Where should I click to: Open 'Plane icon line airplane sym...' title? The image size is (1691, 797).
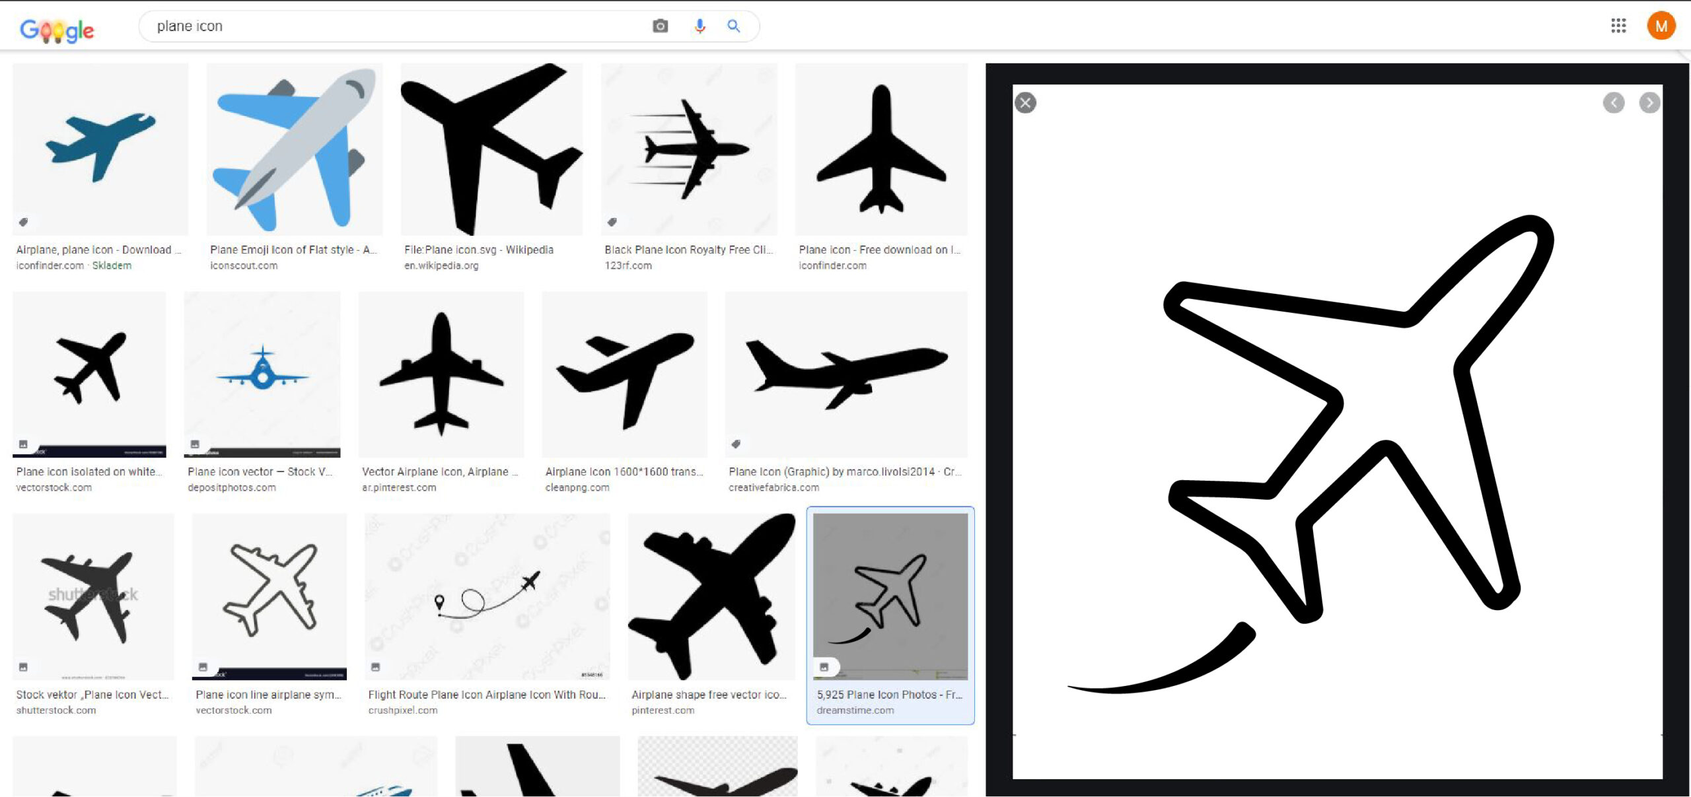(268, 695)
